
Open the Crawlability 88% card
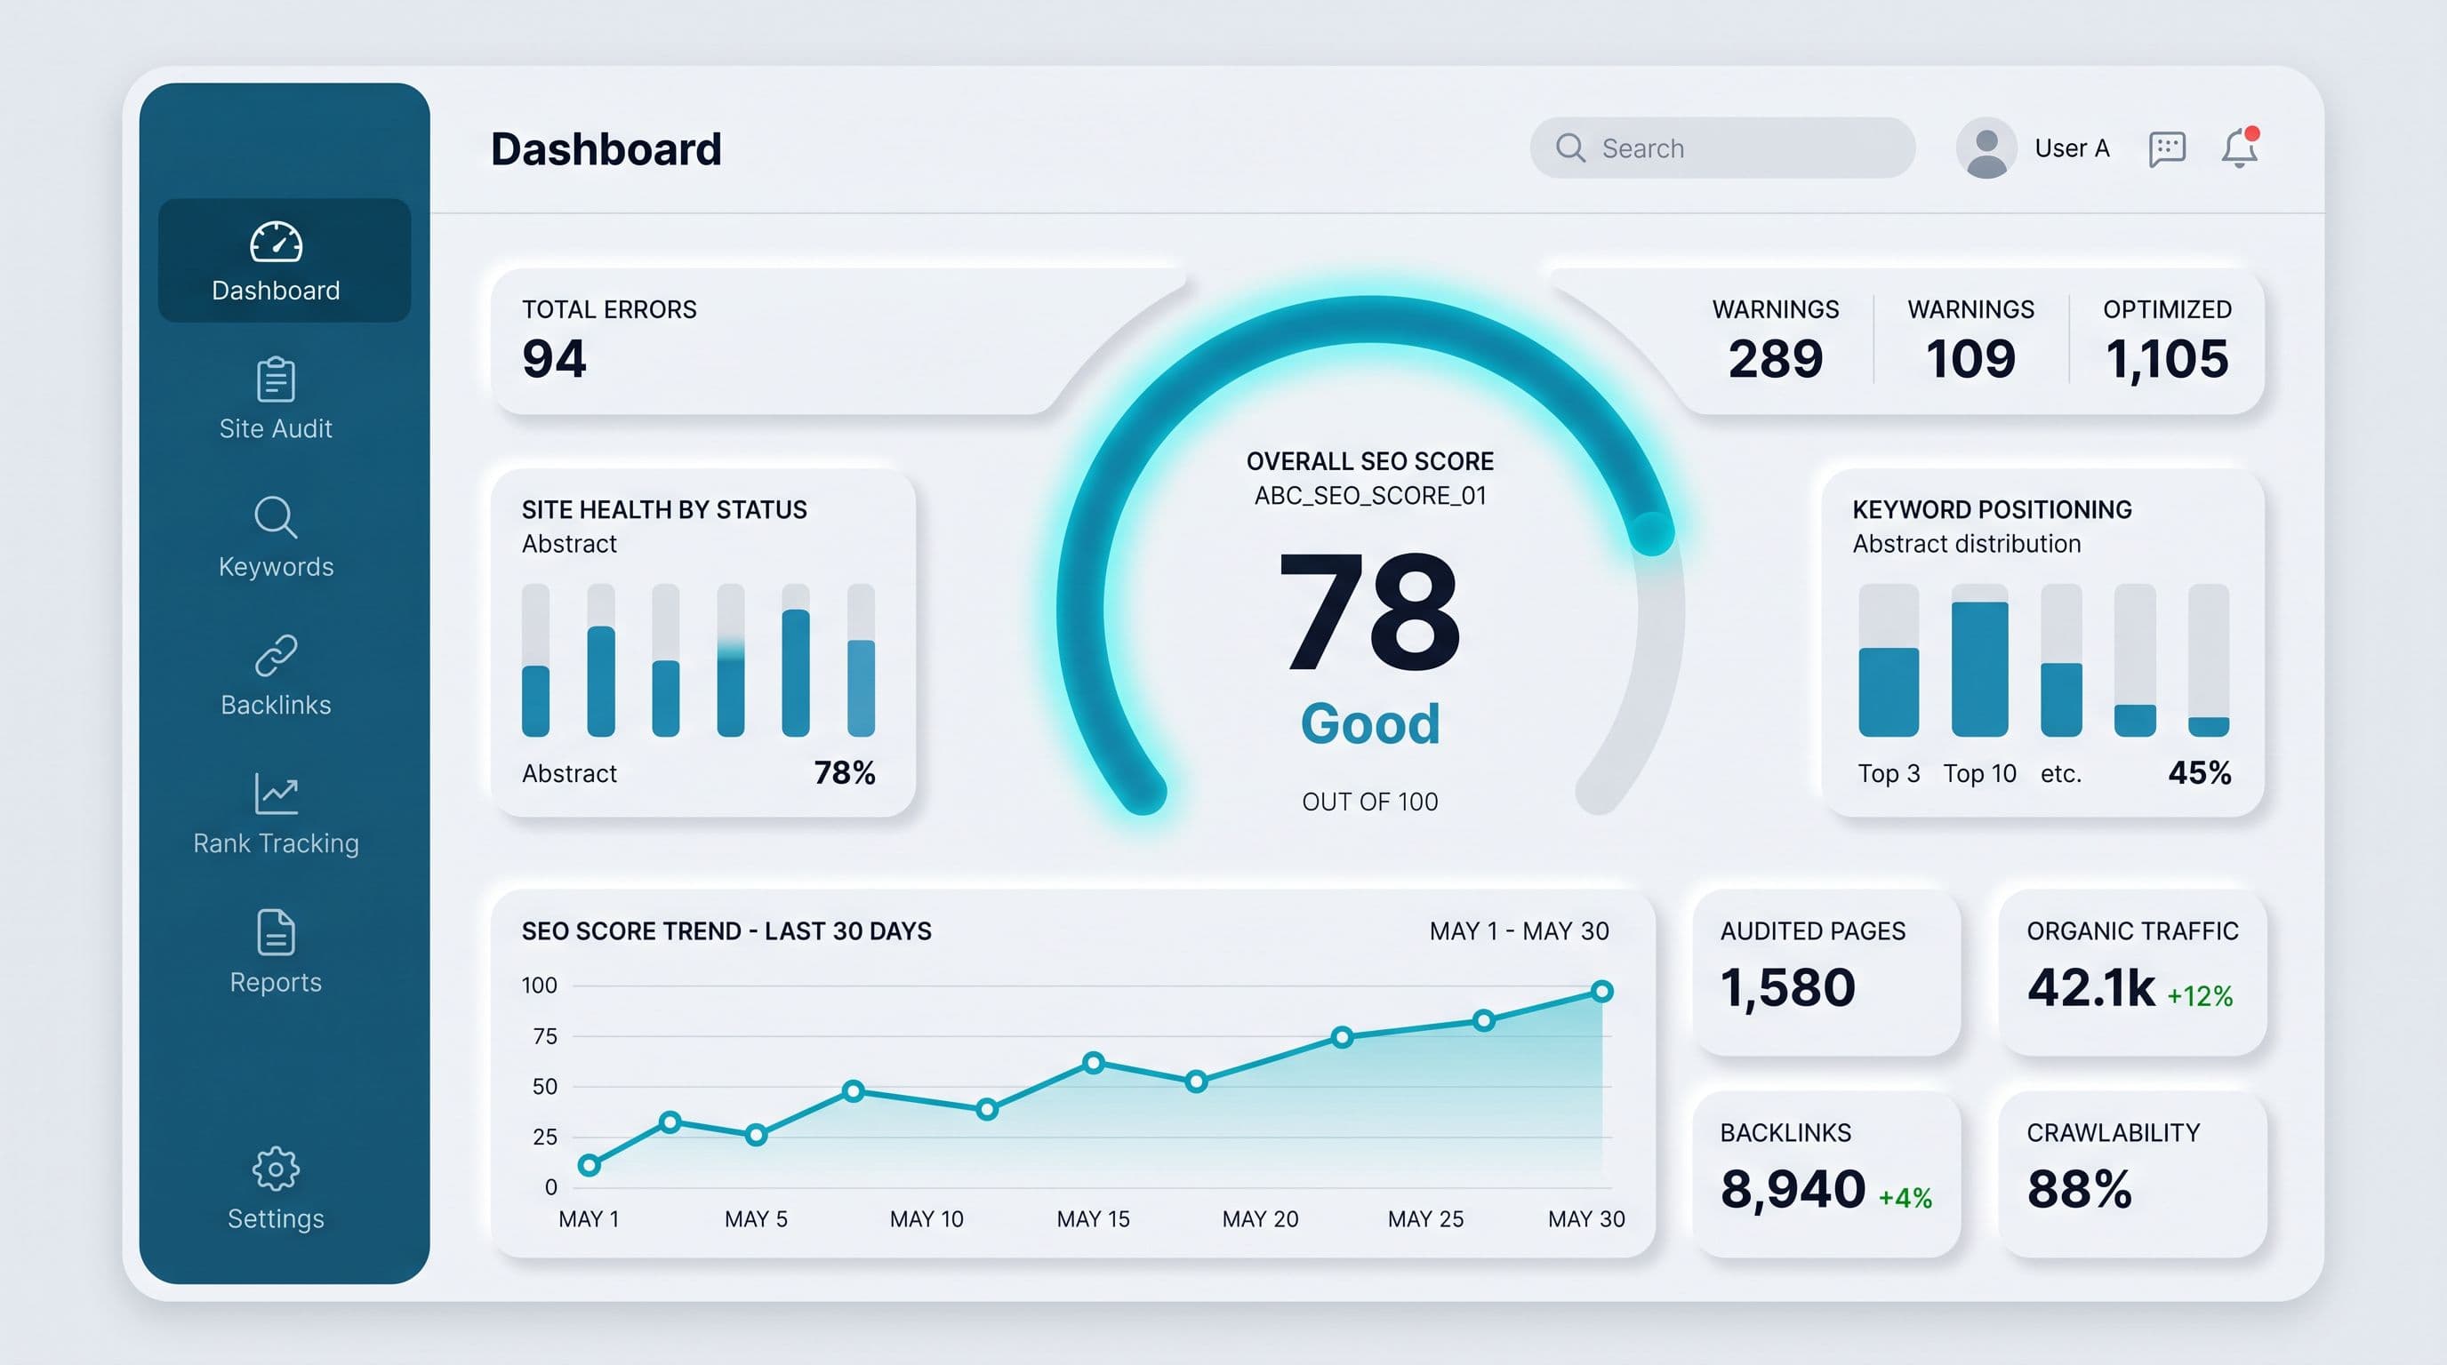[x=2132, y=1175]
